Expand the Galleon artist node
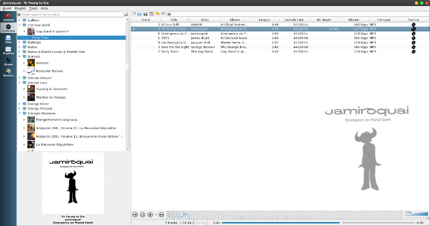Image resolution: width=430 pixels, height=226 pixels. click(19, 20)
